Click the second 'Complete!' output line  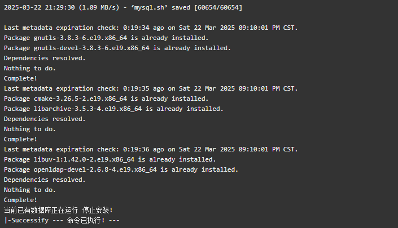[x=20, y=139]
